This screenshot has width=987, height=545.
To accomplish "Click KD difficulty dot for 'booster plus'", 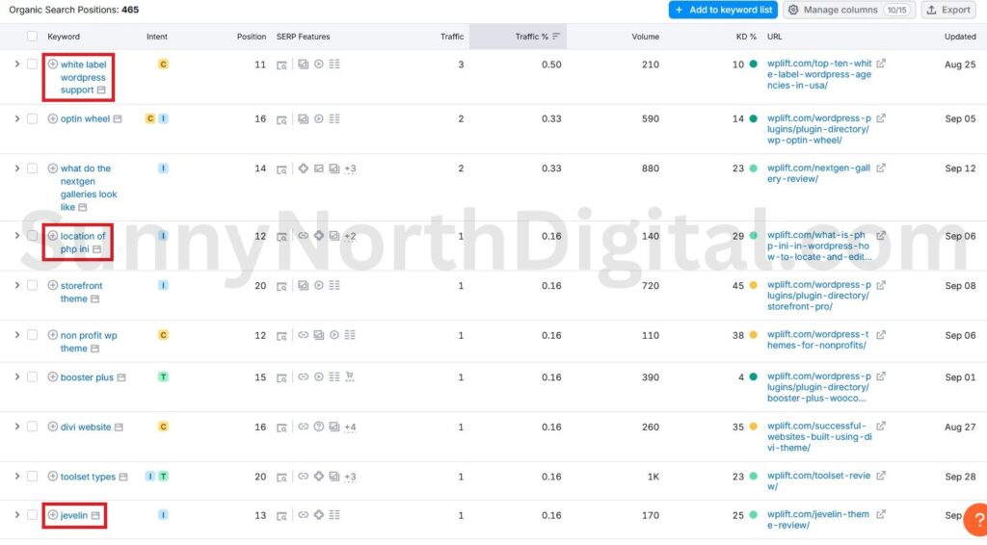I will coord(754,377).
